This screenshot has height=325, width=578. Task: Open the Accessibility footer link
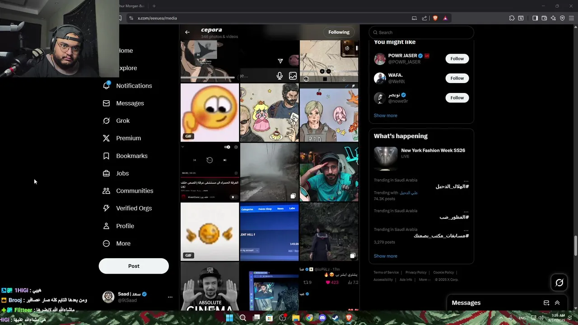383,280
